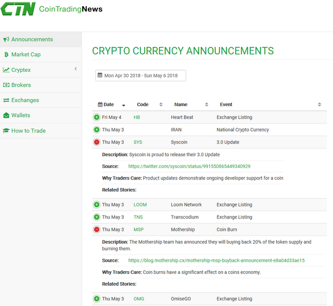Expand the IRAN row details
Viewport: 333px width, 306px height.
pyautogui.click(x=97, y=130)
